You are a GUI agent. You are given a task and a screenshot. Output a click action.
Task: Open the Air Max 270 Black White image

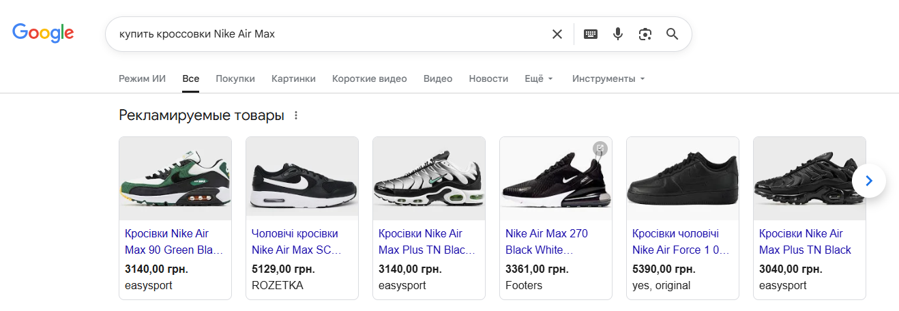(556, 179)
